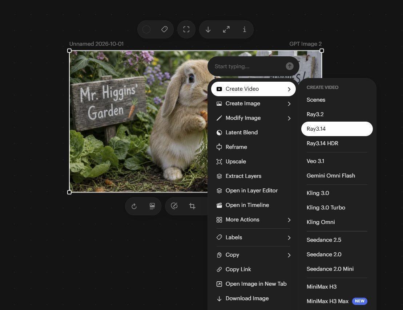Select Extract Layers menu entry
Image resolution: width=403 pixels, height=310 pixels.
(253, 176)
